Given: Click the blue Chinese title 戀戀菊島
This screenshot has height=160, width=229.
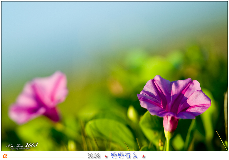Looking at the screenshot, I should pos(124,156).
